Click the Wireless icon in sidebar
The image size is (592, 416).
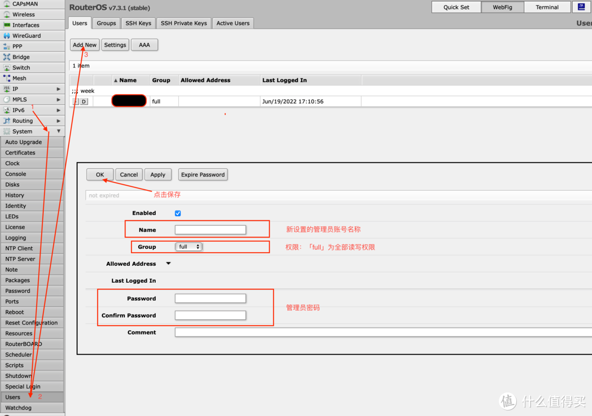[7, 15]
